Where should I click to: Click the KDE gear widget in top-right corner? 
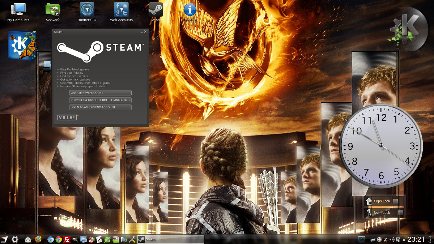[408, 29]
